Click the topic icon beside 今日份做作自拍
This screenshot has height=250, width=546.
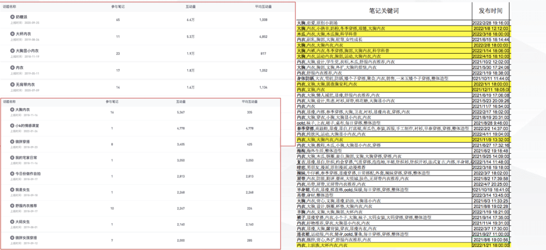point(13,174)
